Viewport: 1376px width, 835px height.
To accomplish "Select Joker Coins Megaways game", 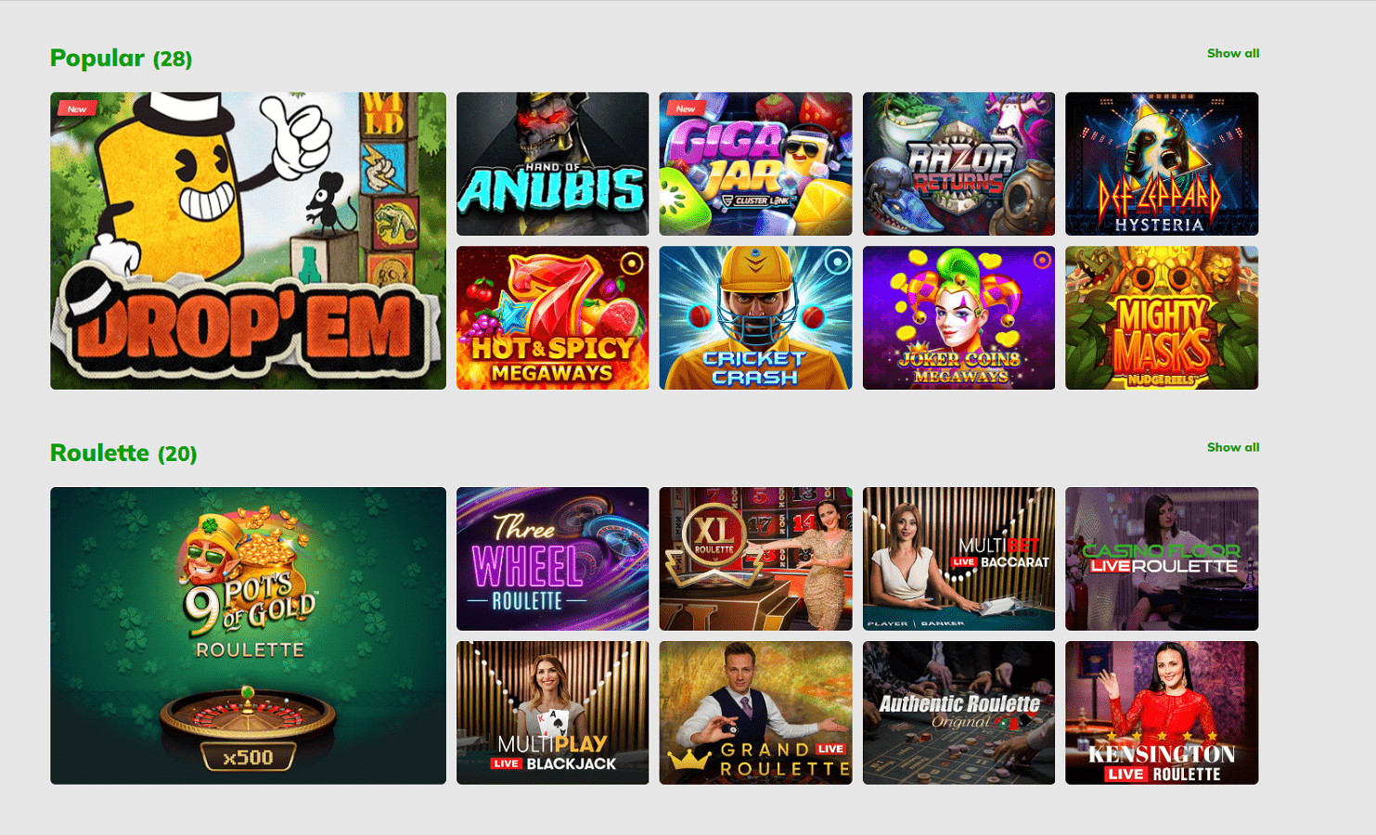I will pos(958,317).
